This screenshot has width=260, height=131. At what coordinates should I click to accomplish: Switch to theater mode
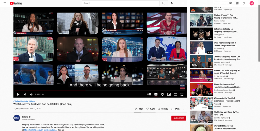(x=175, y=94)
